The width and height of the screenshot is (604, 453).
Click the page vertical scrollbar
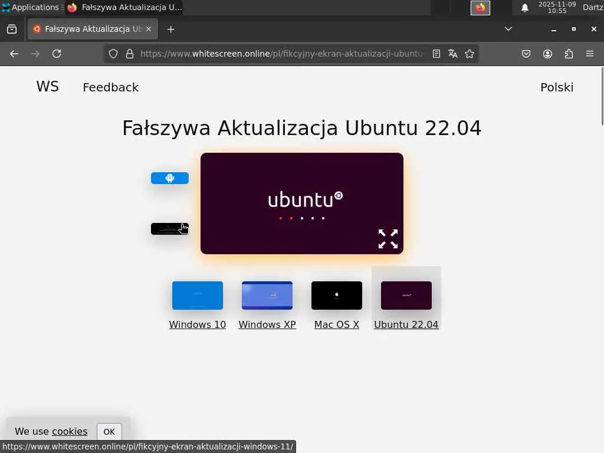602,96
